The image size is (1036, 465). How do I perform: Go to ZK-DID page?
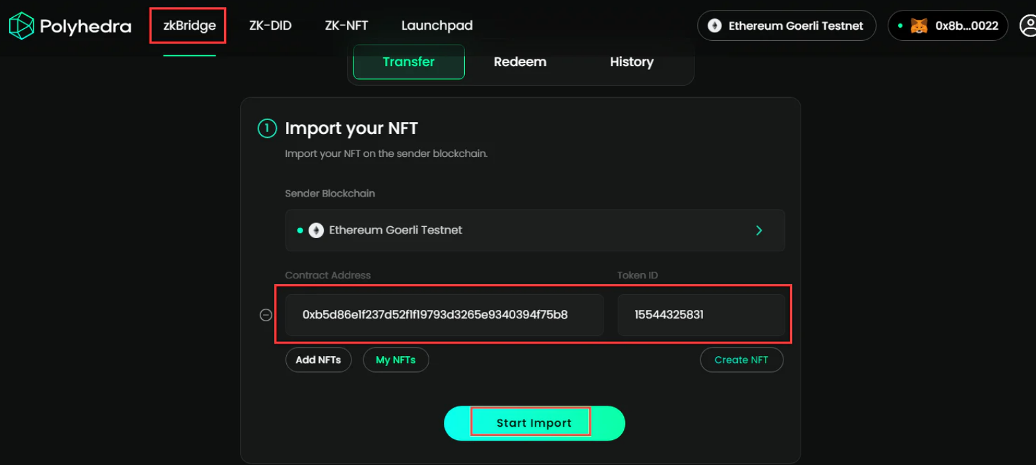270,26
